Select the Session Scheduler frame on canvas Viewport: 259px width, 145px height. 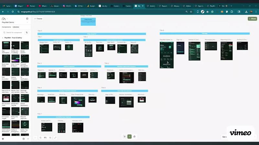coord(126,102)
